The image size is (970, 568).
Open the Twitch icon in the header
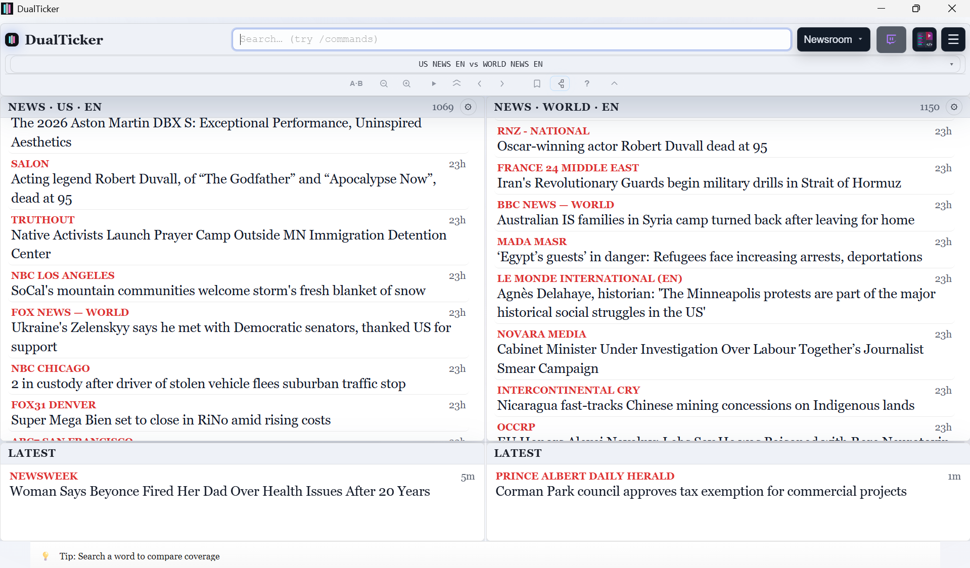click(891, 39)
